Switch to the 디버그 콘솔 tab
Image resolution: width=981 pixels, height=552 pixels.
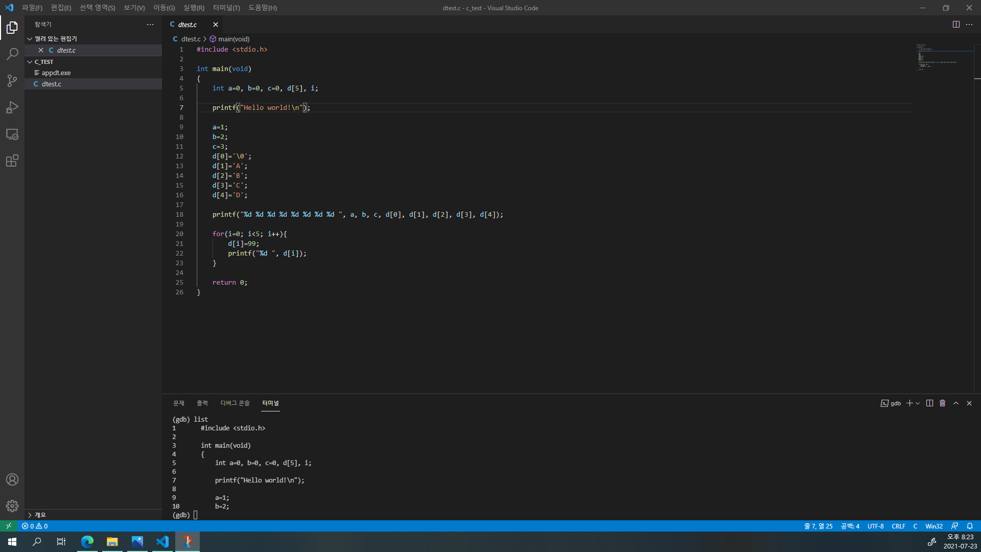235,403
